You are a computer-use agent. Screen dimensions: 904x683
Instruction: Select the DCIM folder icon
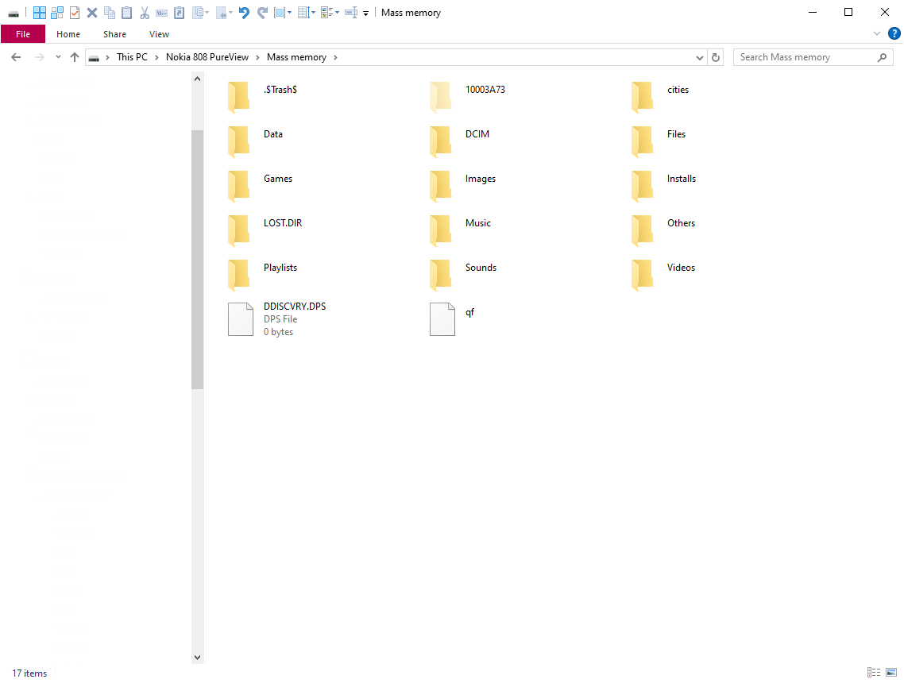point(440,141)
